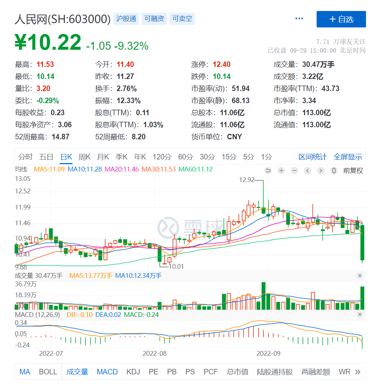Click the stock title 人民网(SH:603000)
377x389 pixels.
[63, 19]
